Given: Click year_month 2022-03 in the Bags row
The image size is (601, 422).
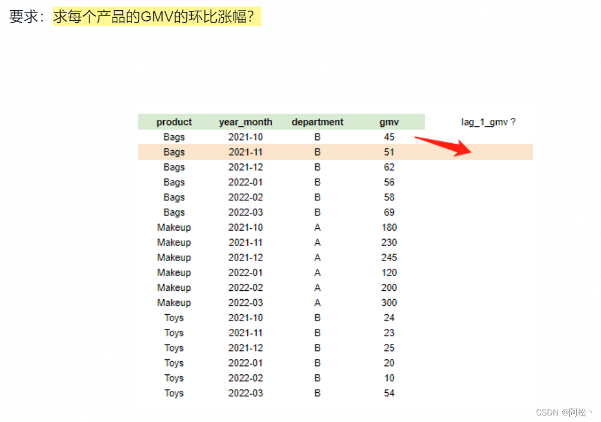Looking at the screenshot, I should pyautogui.click(x=245, y=212).
